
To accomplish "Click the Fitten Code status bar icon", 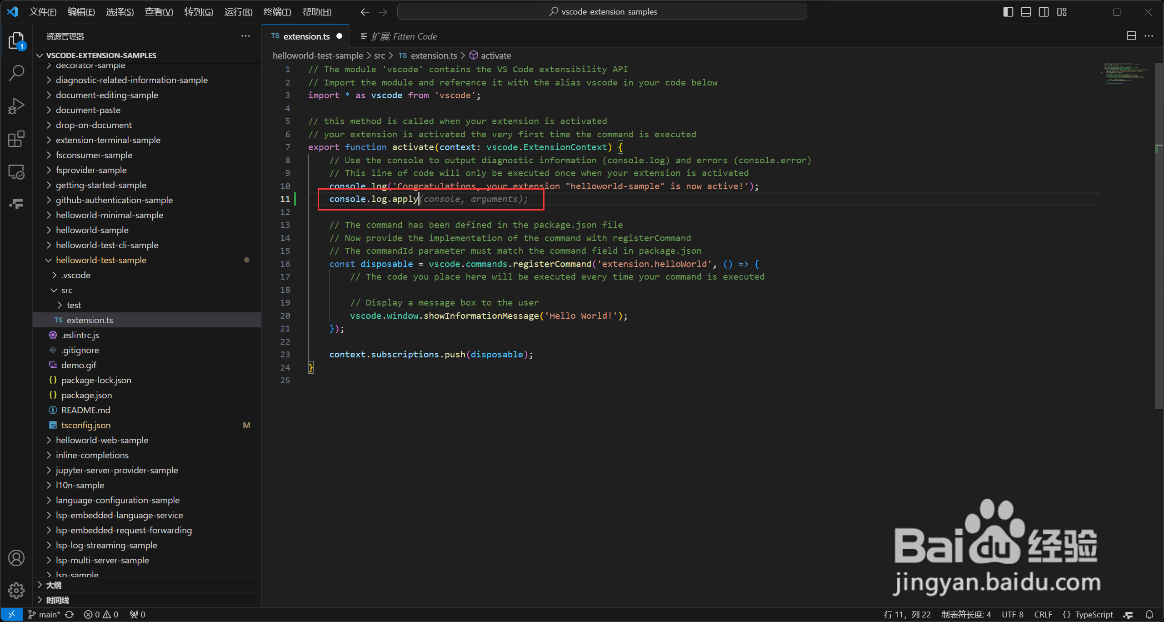I will click(x=1129, y=614).
